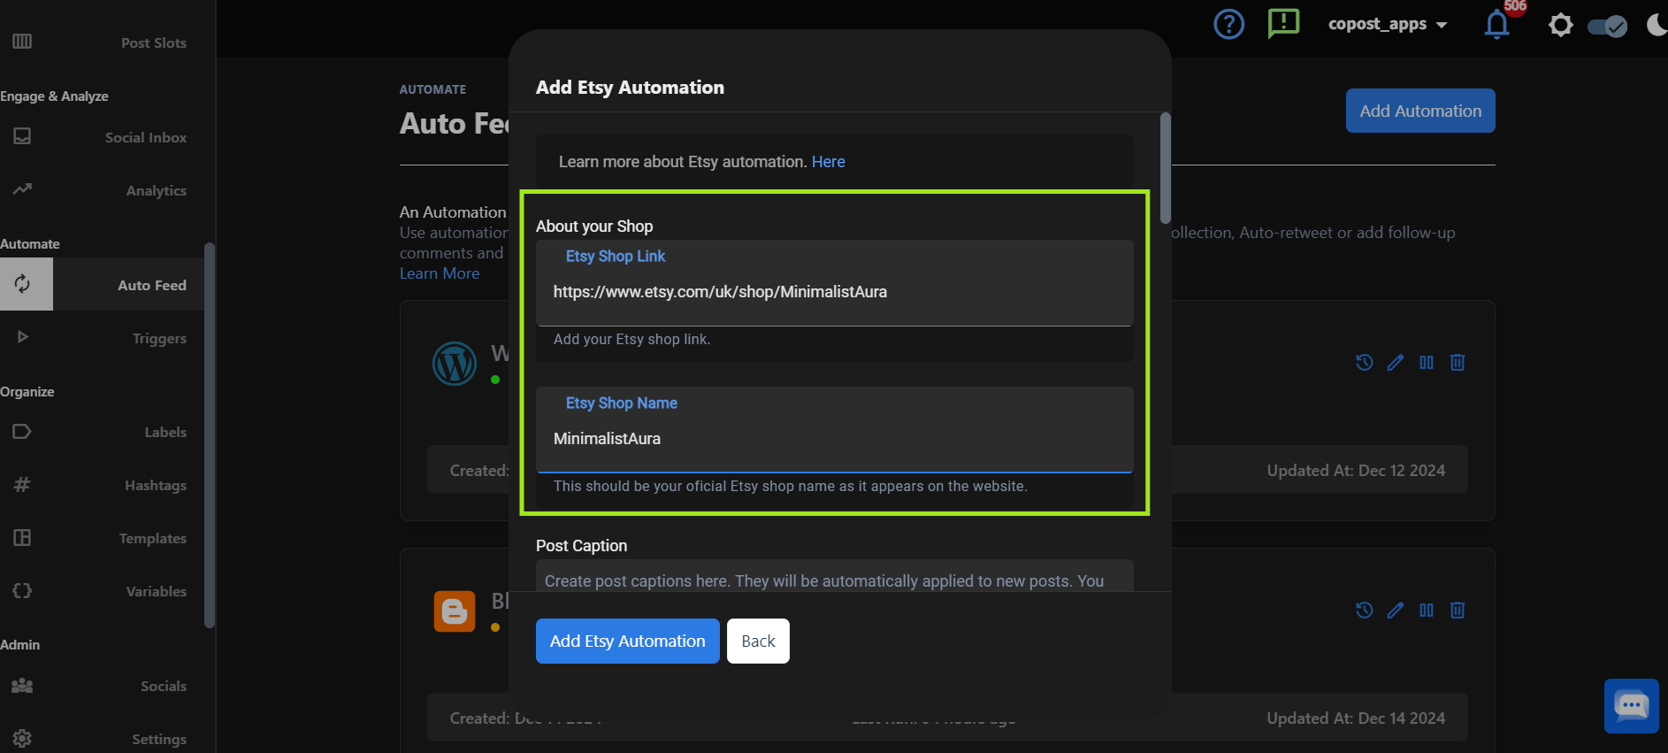Open the Here link about Etsy automation
The height and width of the screenshot is (753, 1668).
click(828, 162)
